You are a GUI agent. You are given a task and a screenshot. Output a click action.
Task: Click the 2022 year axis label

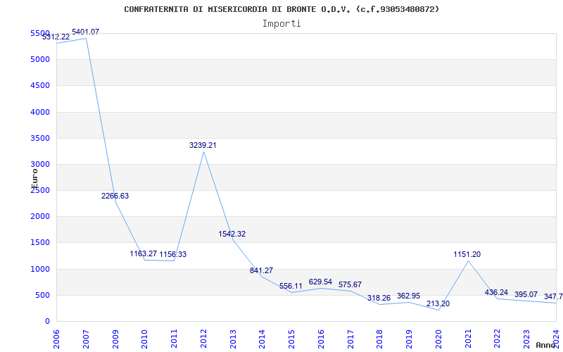pos(498,339)
